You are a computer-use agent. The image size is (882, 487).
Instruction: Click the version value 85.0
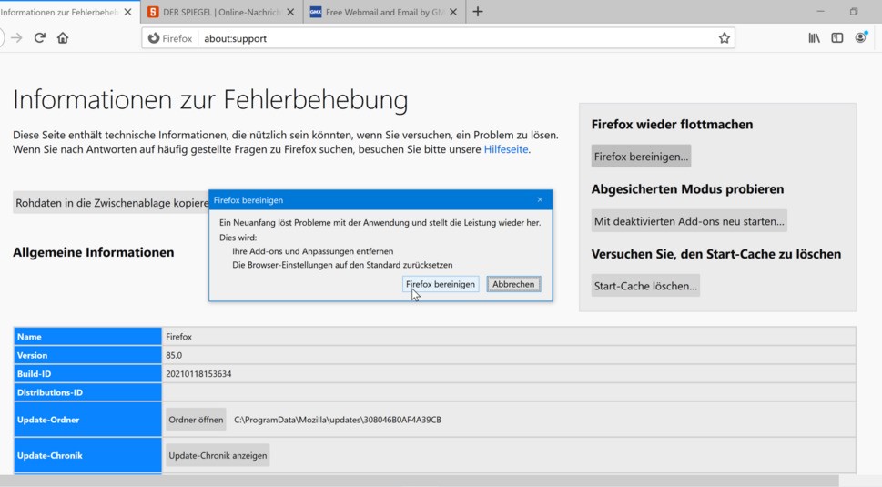(174, 355)
